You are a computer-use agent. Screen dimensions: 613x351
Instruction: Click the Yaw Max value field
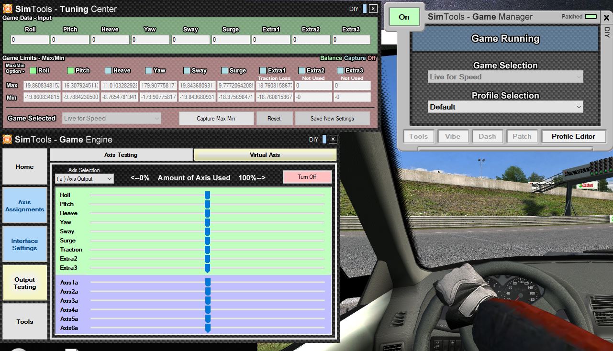158,86
